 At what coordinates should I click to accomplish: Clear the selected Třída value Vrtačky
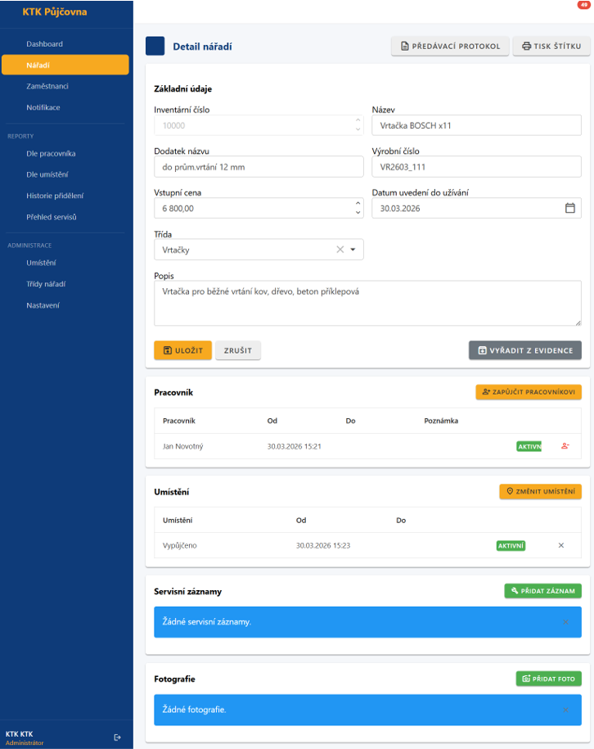(340, 250)
